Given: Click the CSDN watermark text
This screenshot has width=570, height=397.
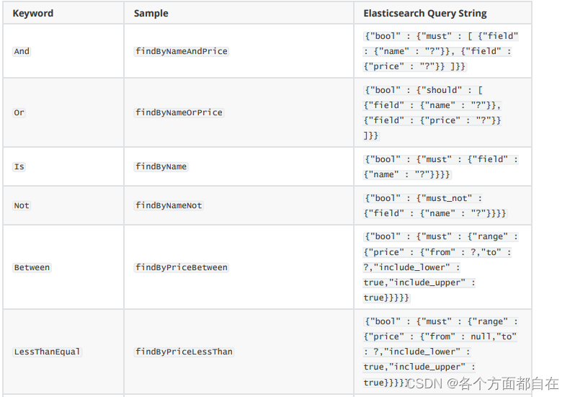Looking at the screenshot, I should (x=482, y=383).
